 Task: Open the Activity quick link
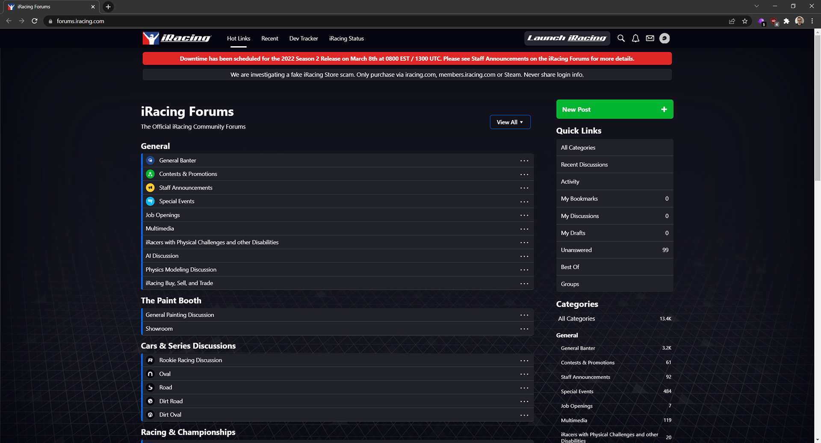pos(614,181)
